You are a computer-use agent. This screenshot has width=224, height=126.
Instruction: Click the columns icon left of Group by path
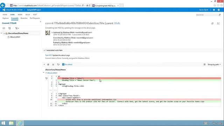click(x=204, y=64)
